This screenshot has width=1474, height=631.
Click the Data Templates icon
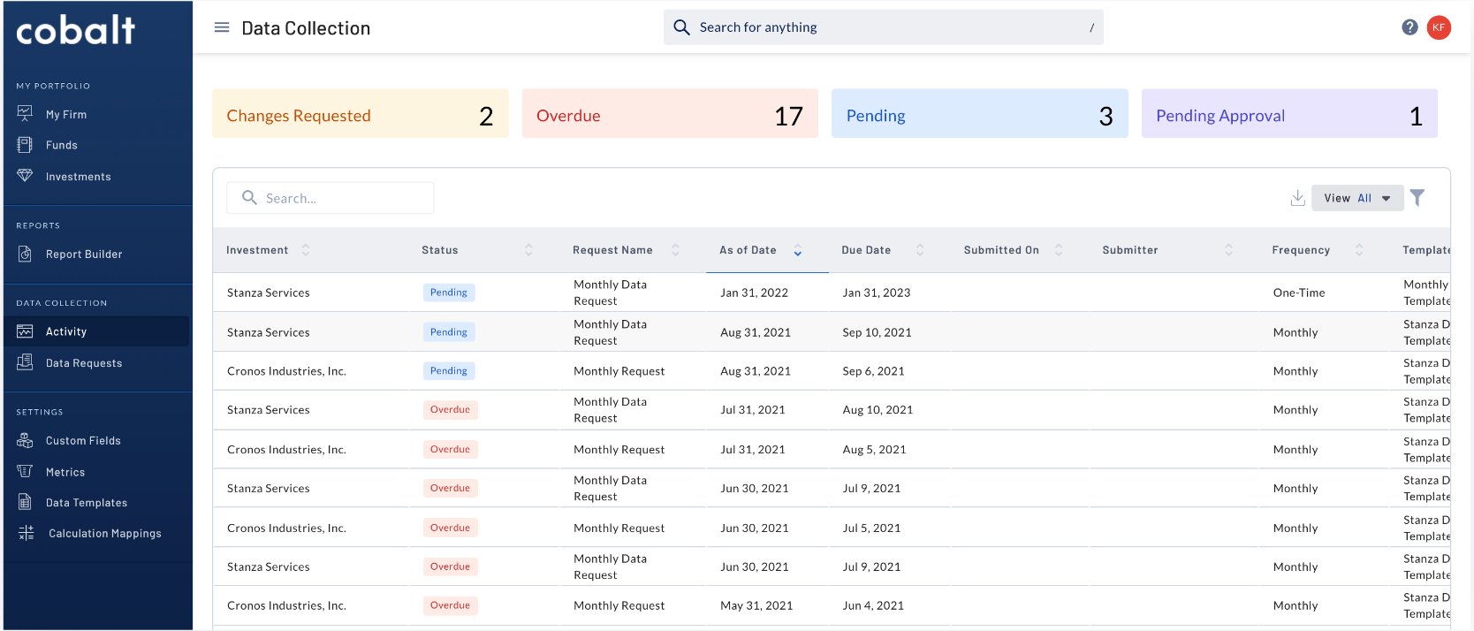click(x=25, y=502)
